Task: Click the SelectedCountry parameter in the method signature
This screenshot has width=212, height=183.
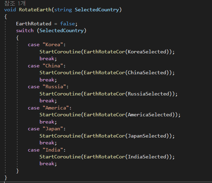Action: tap(97, 10)
